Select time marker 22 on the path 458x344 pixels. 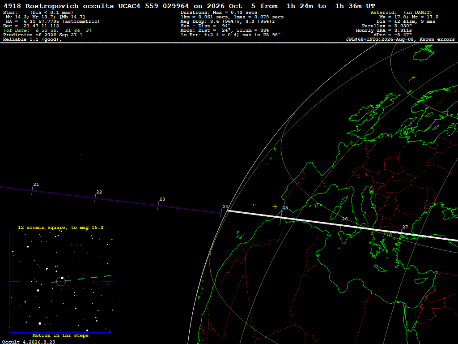(x=99, y=192)
